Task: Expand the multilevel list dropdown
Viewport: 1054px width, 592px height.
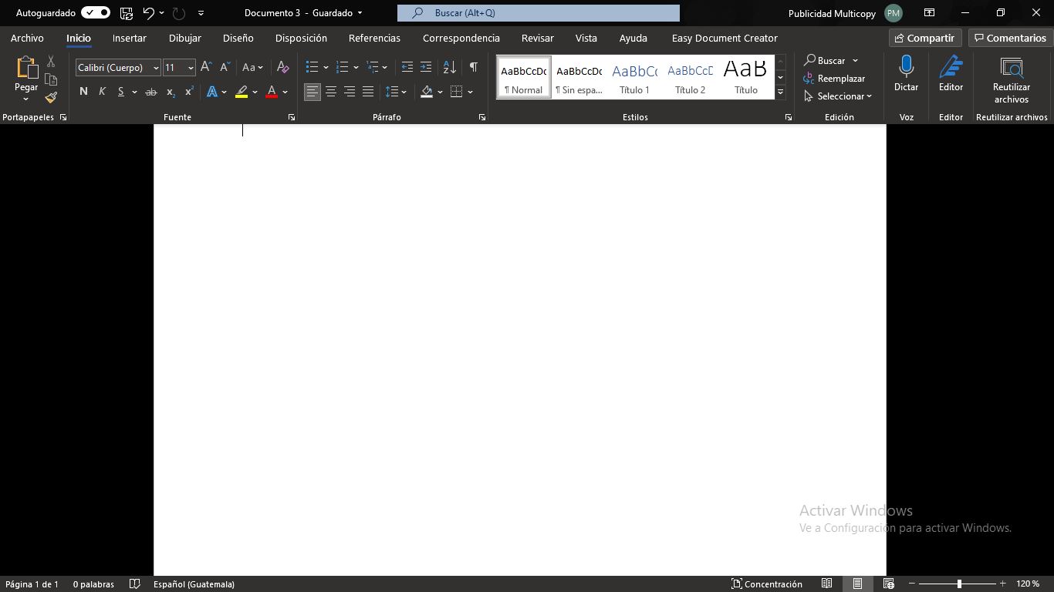Action: tap(385, 68)
